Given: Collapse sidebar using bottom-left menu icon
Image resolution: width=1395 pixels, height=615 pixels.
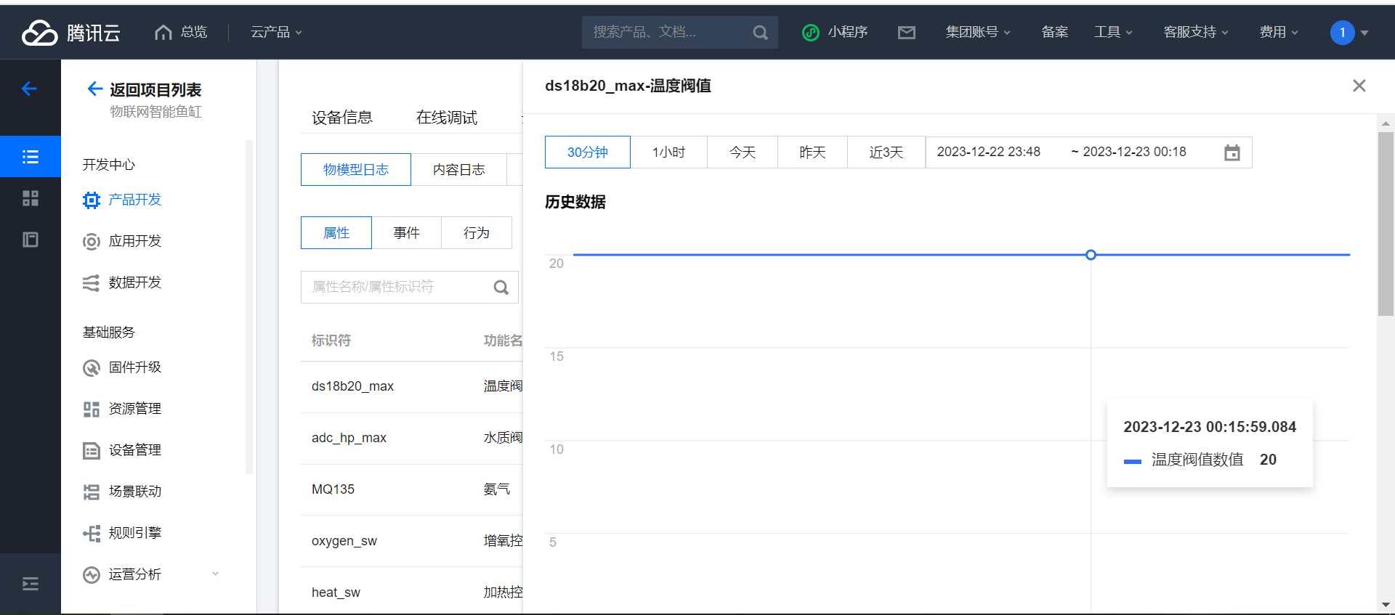Looking at the screenshot, I should pos(31,584).
